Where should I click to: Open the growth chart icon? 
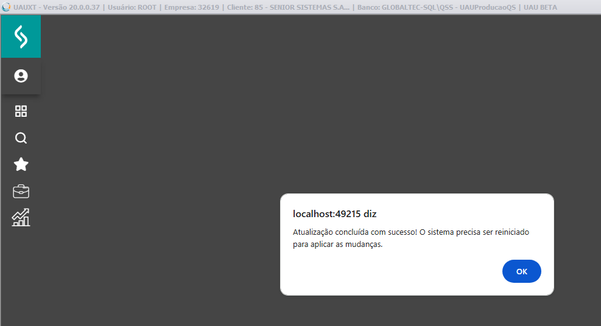pyautogui.click(x=21, y=217)
